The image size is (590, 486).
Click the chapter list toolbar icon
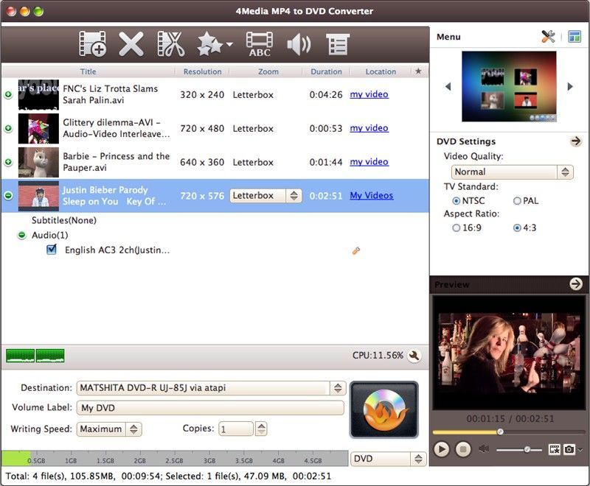pos(338,44)
